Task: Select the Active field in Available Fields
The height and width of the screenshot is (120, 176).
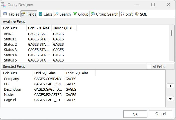Action: click(9, 34)
